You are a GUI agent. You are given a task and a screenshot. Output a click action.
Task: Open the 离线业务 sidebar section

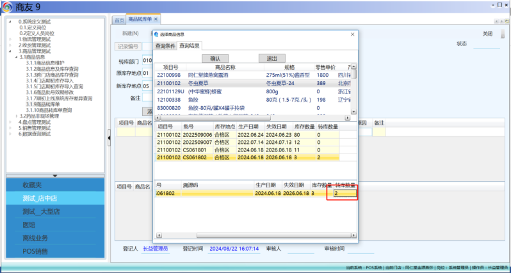pos(55,238)
